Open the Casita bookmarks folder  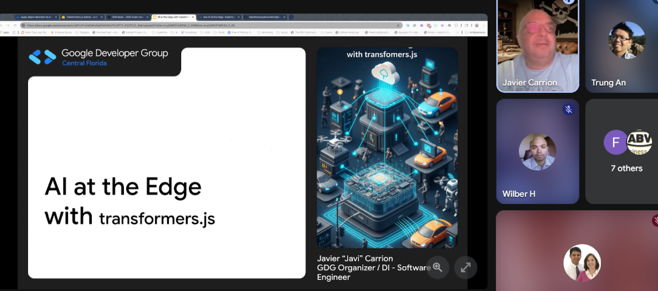pos(326,32)
